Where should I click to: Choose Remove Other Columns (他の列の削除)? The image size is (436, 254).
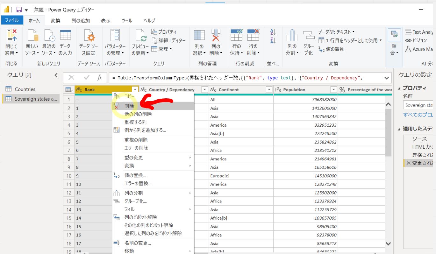(x=153, y=114)
